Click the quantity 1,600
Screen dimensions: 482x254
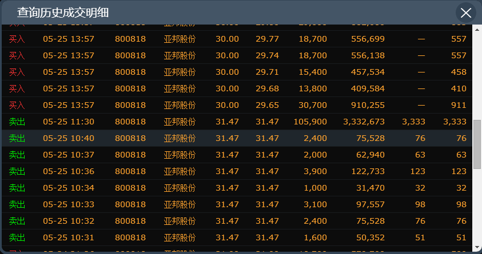(x=315, y=238)
